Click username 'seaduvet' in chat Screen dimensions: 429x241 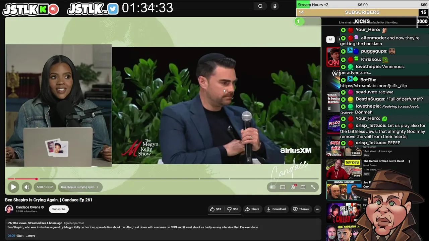[x=366, y=92]
